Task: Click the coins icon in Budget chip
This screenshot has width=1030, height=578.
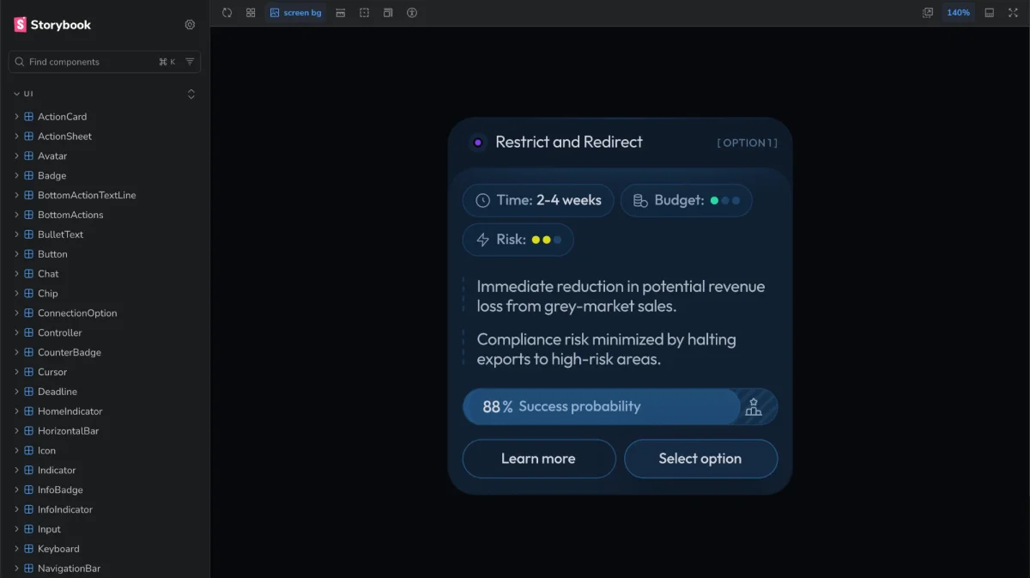Action: [640, 200]
